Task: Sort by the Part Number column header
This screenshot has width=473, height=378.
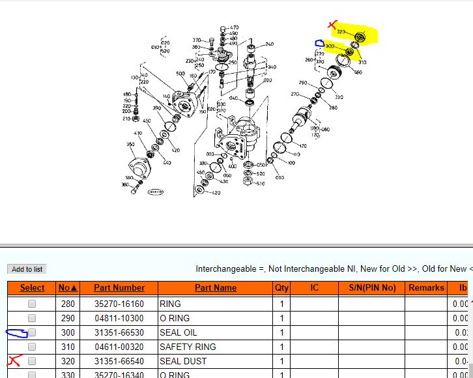Action: pyautogui.click(x=119, y=287)
